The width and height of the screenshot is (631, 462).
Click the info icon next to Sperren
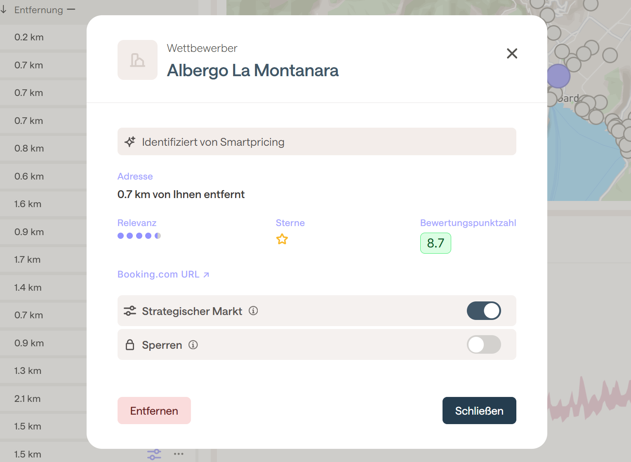(193, 345)
